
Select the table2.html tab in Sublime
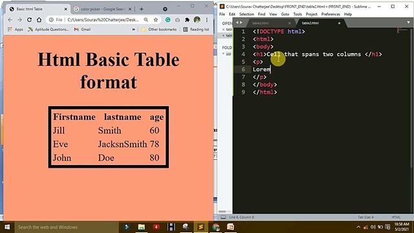[x=320, y=23]
